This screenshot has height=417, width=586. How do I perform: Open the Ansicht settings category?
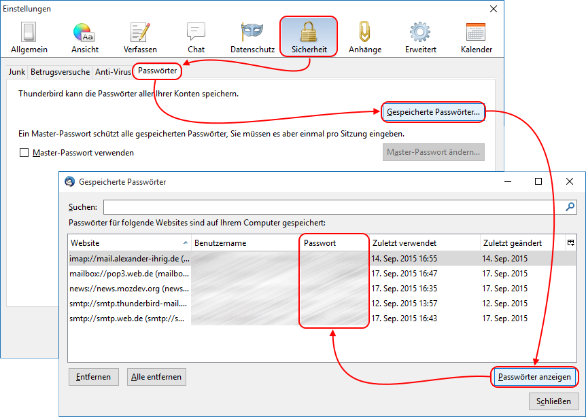[x=85, y=37]
